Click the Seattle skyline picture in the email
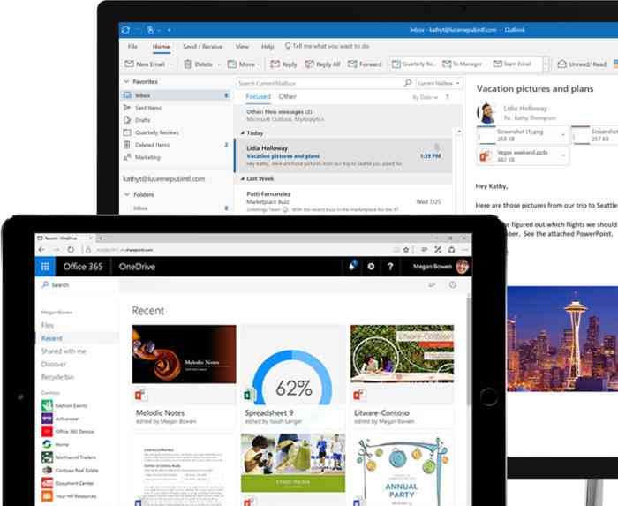618x506 pixels. pos(562,339)
